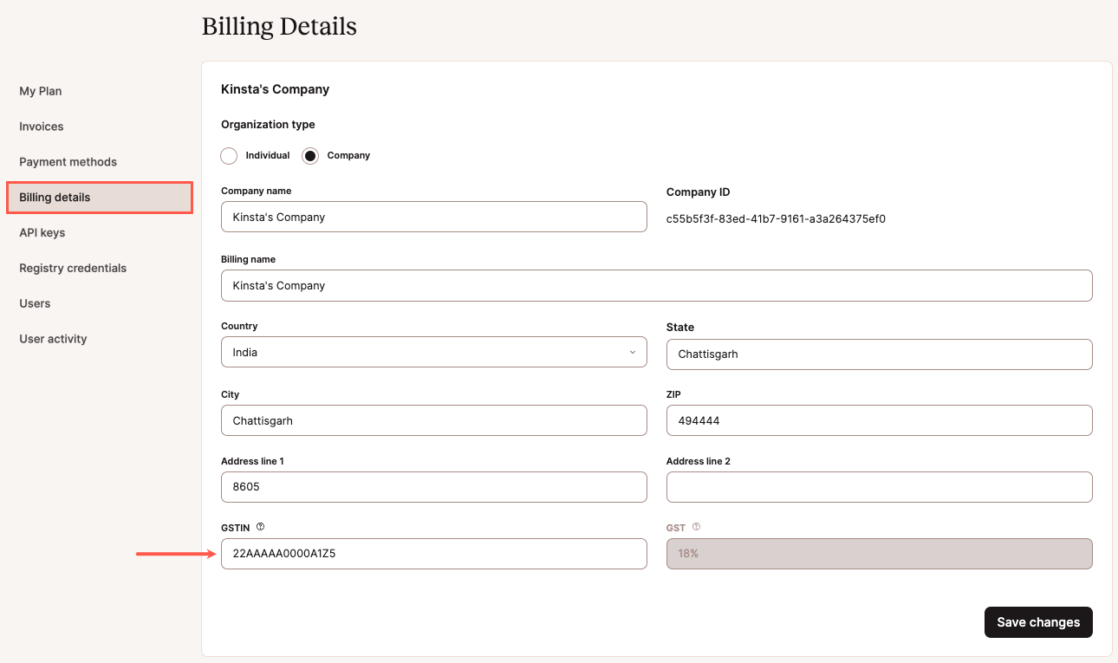
Task: Click the GST help question mark icon
Action: click(696, 527)
